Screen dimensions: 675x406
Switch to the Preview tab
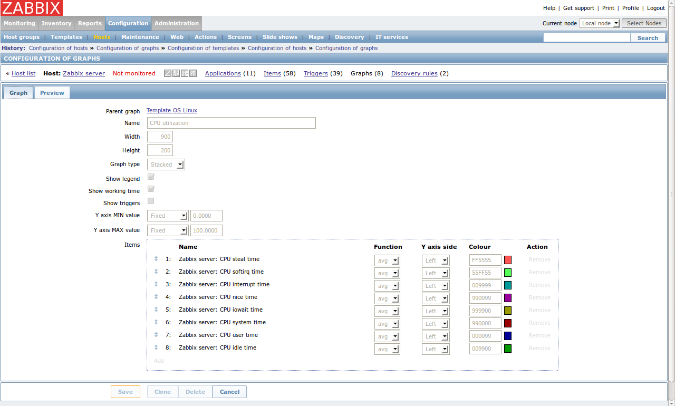(52, 93)
